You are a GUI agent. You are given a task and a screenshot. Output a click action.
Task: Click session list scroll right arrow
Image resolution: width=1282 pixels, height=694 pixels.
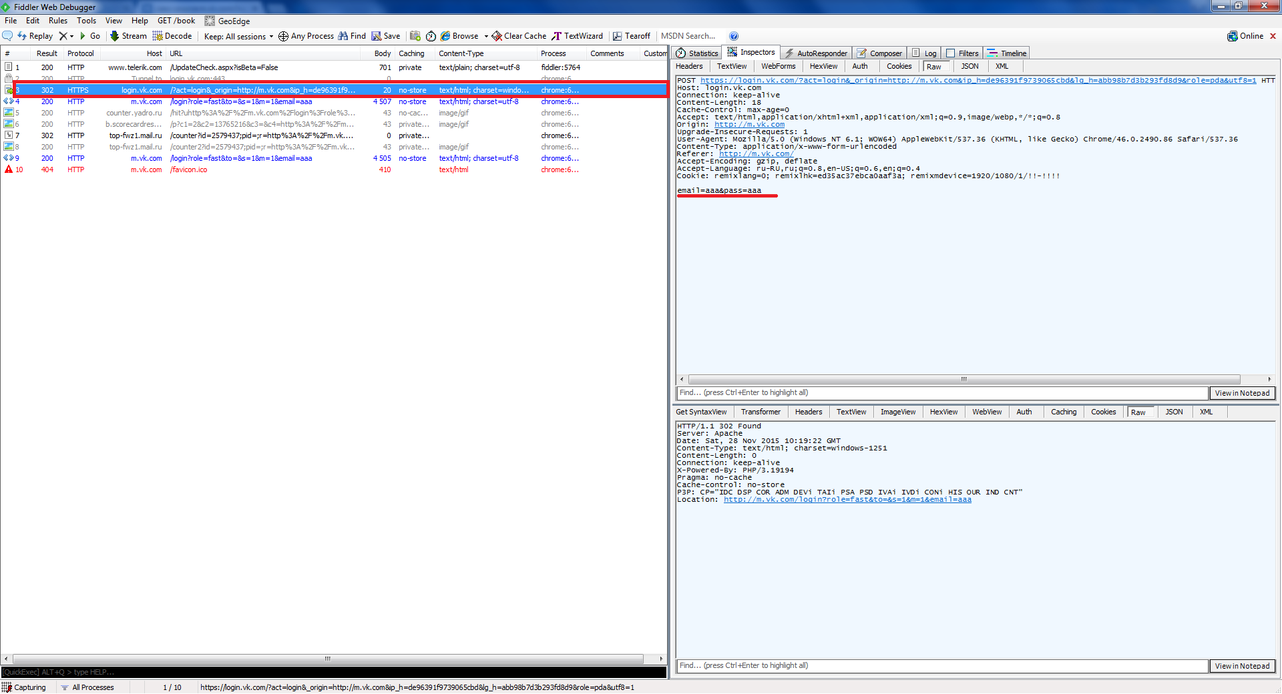[661, 659]
